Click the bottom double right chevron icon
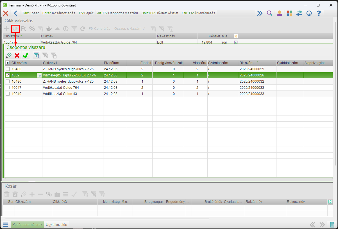This screenshot has width=338, height=229. point(322,225)
